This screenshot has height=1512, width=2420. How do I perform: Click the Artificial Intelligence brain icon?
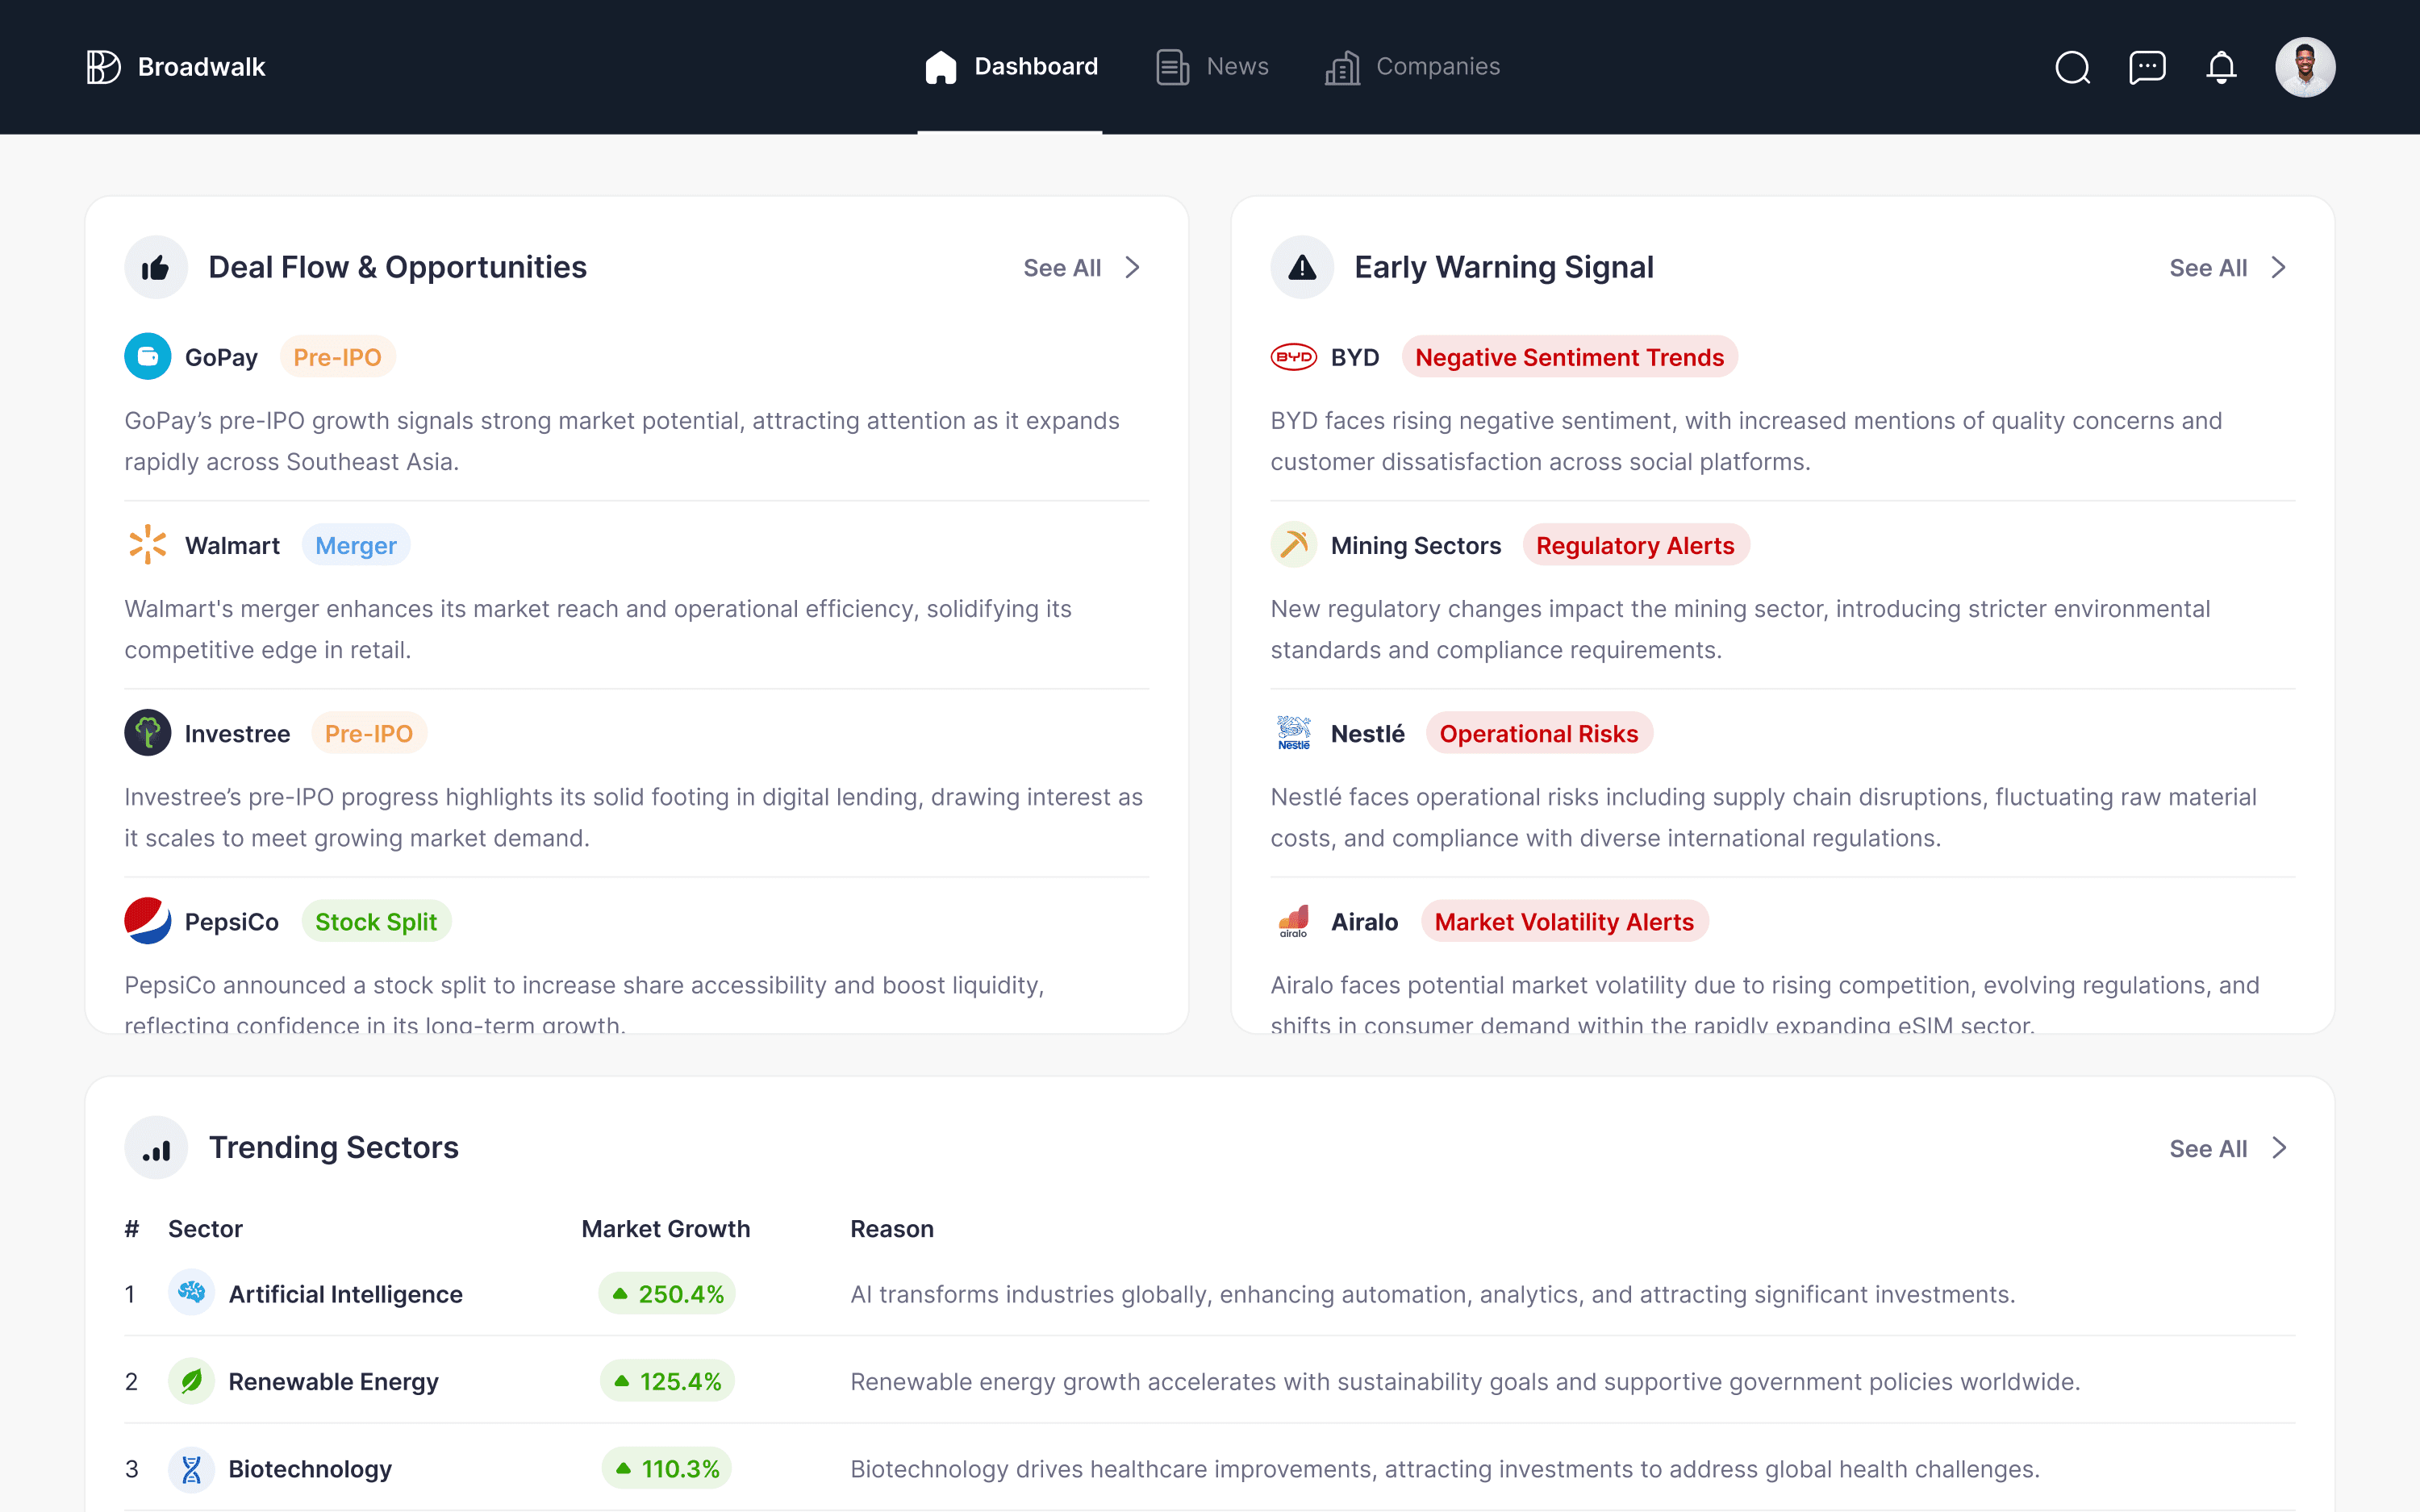tap(191, 1292)
